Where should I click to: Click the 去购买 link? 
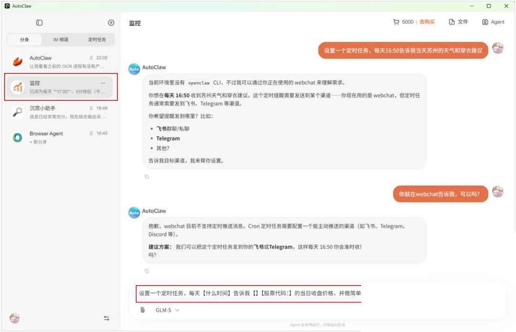427,21
